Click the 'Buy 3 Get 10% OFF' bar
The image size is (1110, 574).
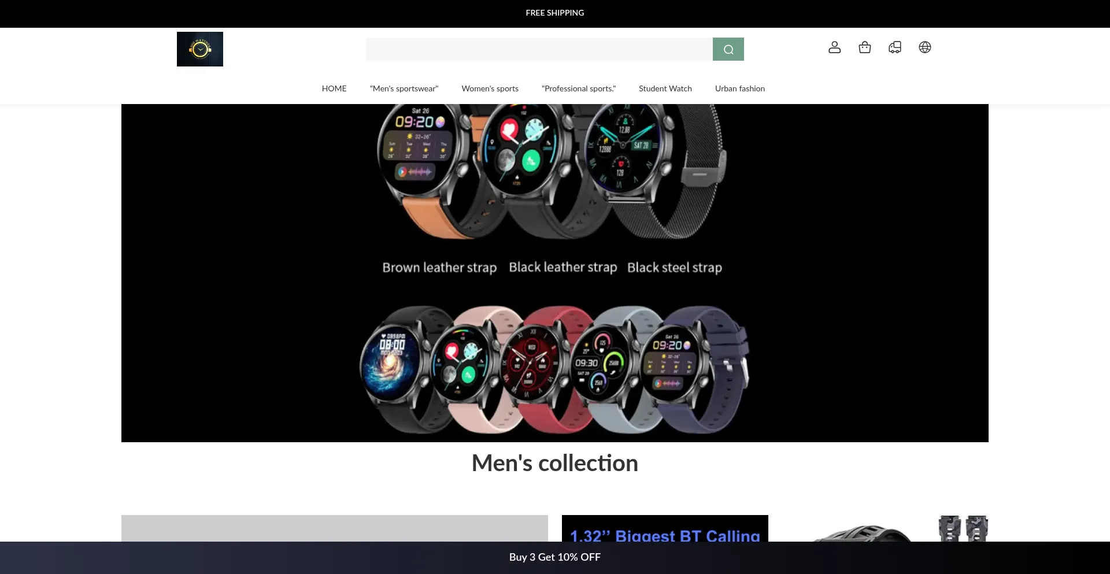554,557
